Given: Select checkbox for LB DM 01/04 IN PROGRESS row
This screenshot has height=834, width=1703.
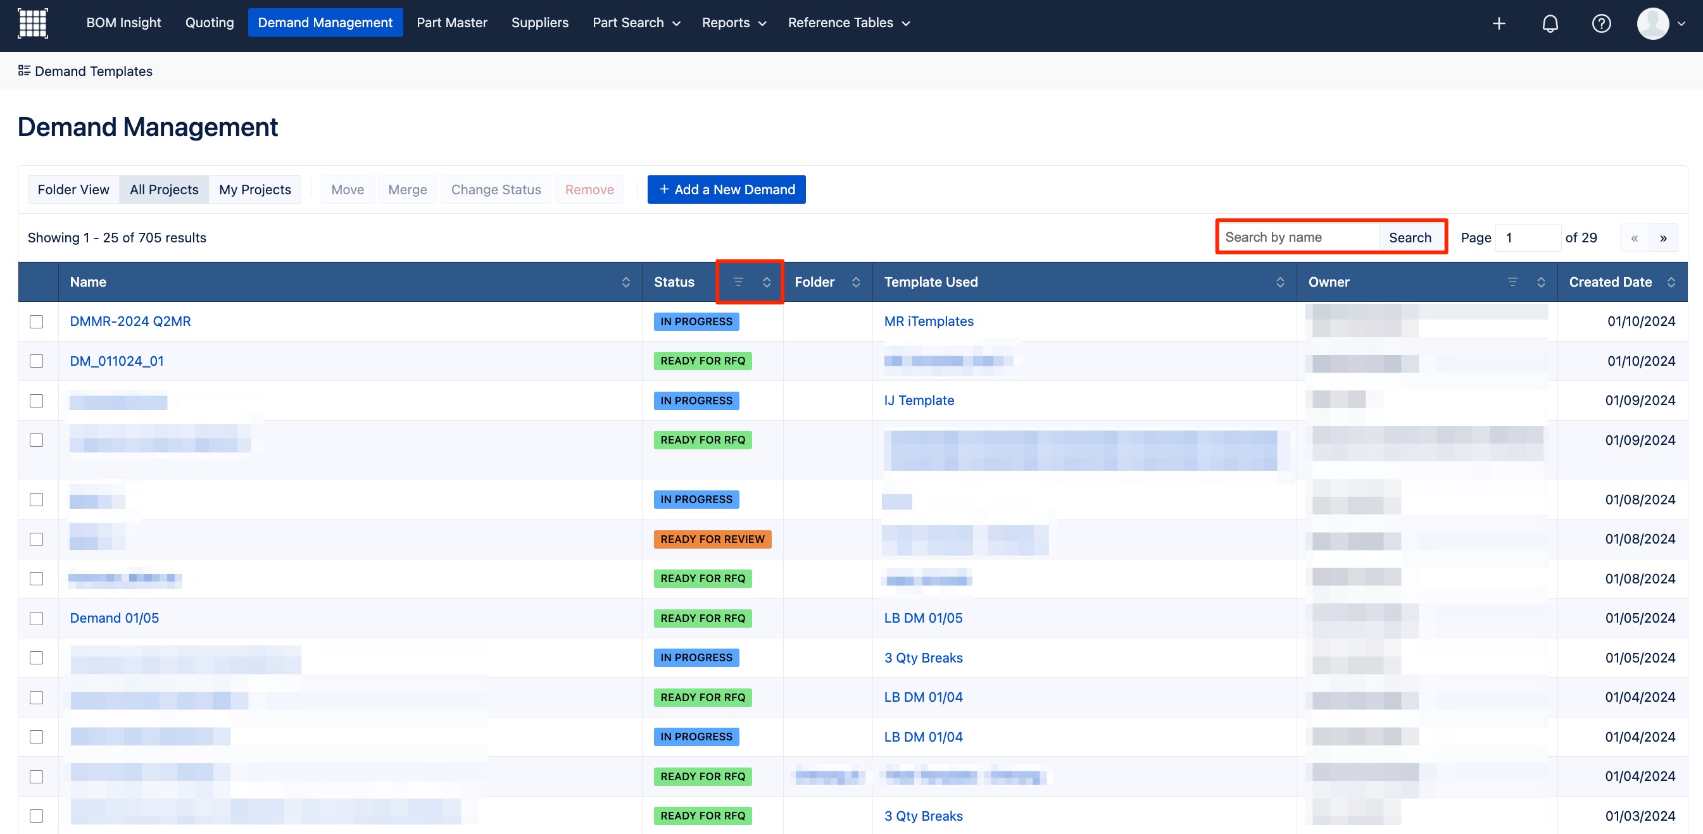Looking at the screenshot, I should (36, 737).
